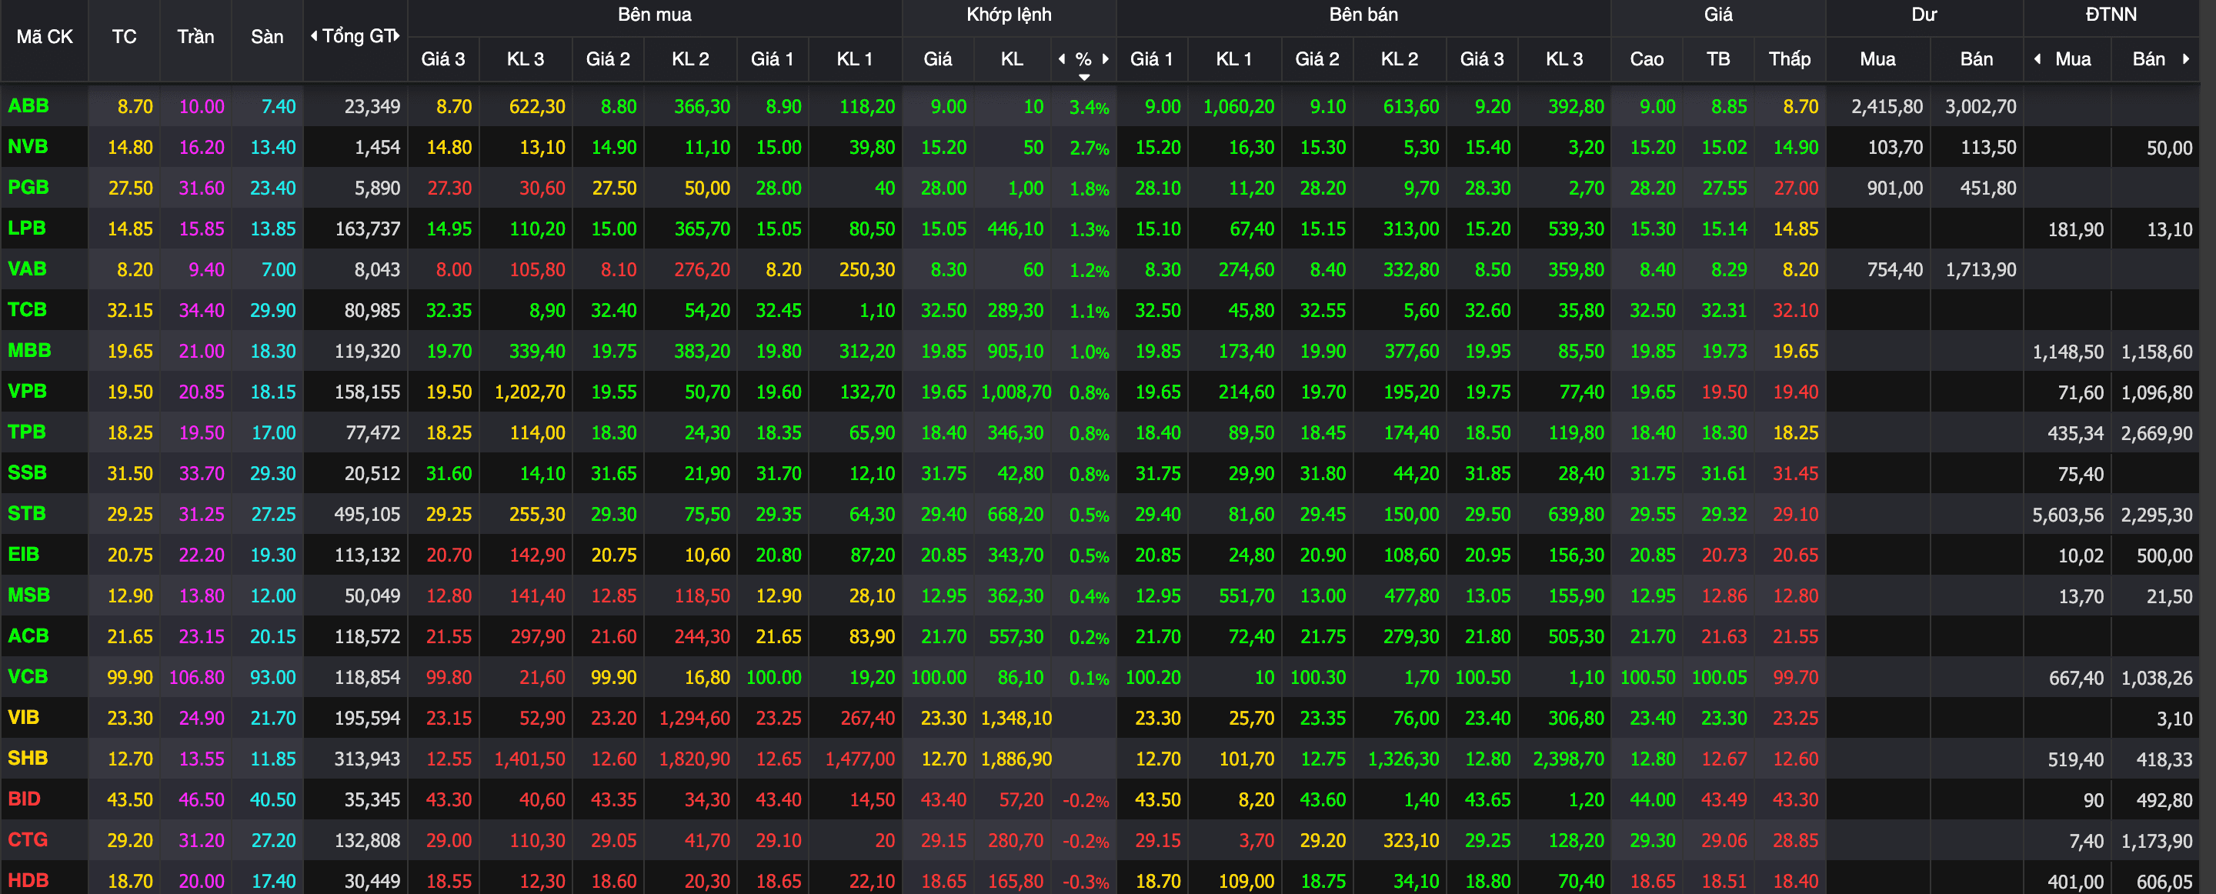2216x894 pixels.
Task: Open BID stock ticker
Action: 25,798
